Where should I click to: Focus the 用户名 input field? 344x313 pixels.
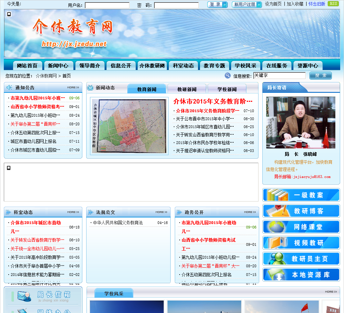pyautogui.click(x=107, y=5)
